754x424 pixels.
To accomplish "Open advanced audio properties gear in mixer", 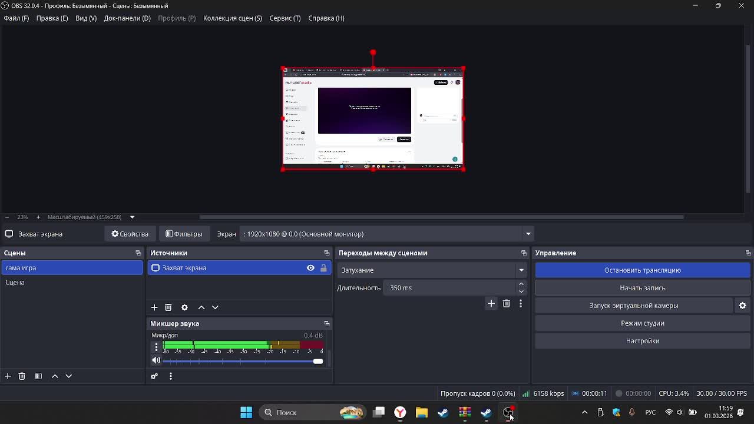I will click(154, 376).
